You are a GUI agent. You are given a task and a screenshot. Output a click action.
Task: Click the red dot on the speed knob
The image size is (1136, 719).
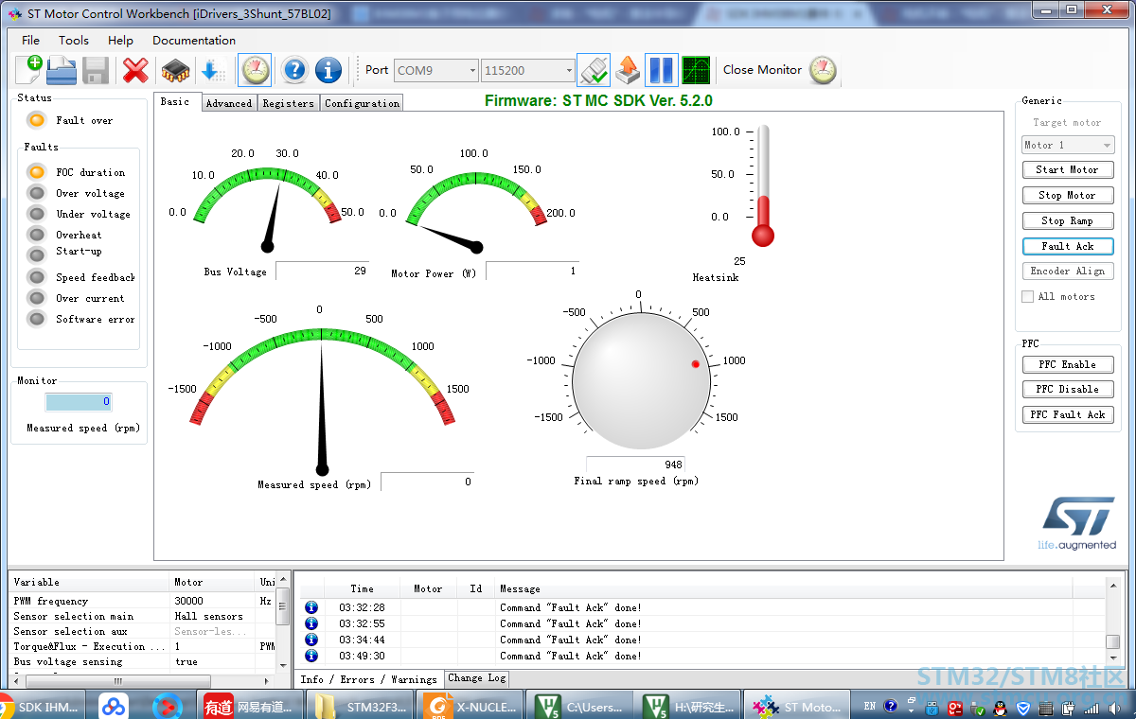tap(696, 364)
